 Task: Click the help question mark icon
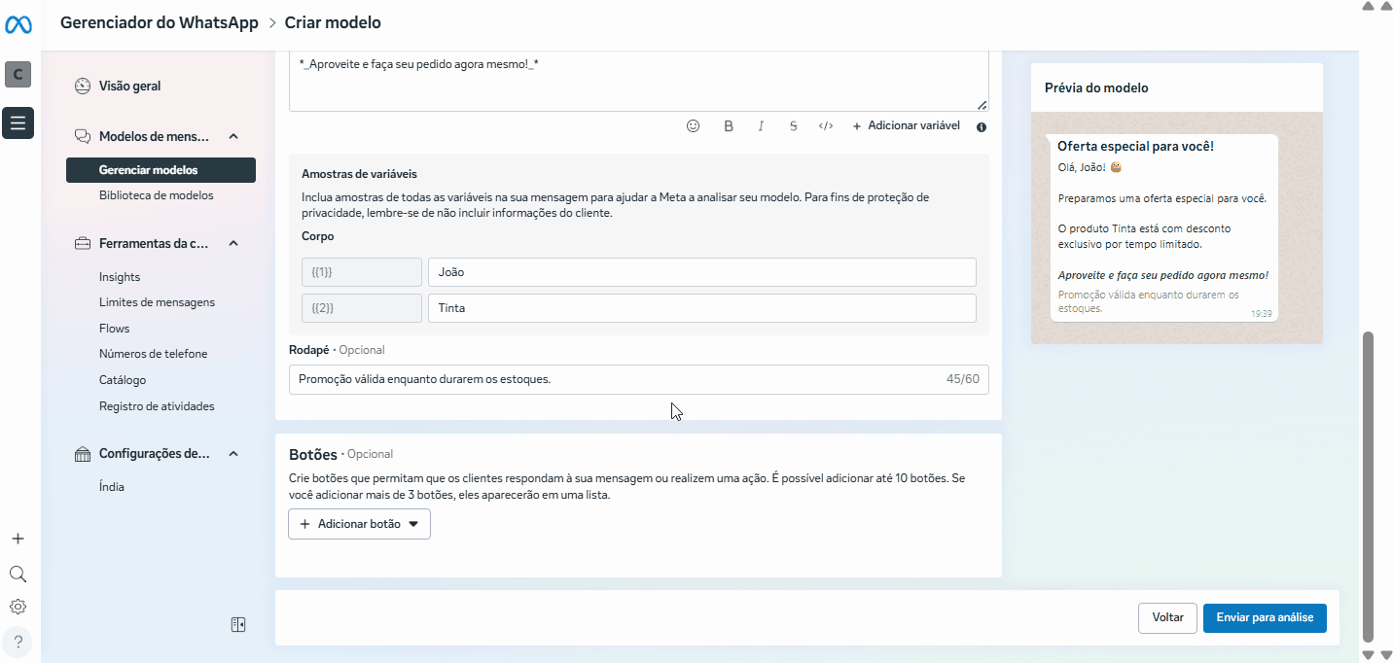[x=18, y=642]
